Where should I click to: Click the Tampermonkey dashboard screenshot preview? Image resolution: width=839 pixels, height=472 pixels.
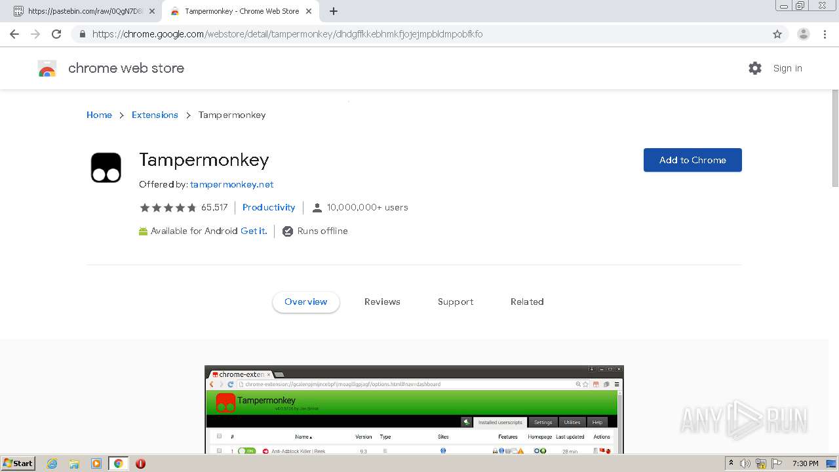point(414,410)
